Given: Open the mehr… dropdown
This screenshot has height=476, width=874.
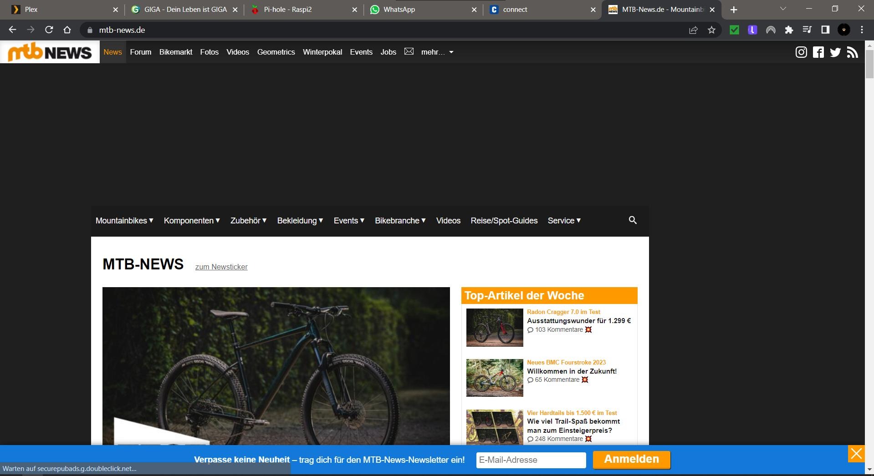Looking at the screenshot, I should pos(437,52).
